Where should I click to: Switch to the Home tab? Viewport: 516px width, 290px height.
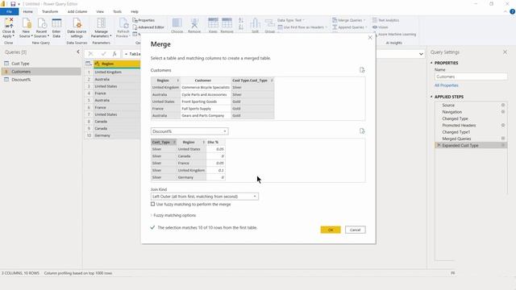click(28, 11)
